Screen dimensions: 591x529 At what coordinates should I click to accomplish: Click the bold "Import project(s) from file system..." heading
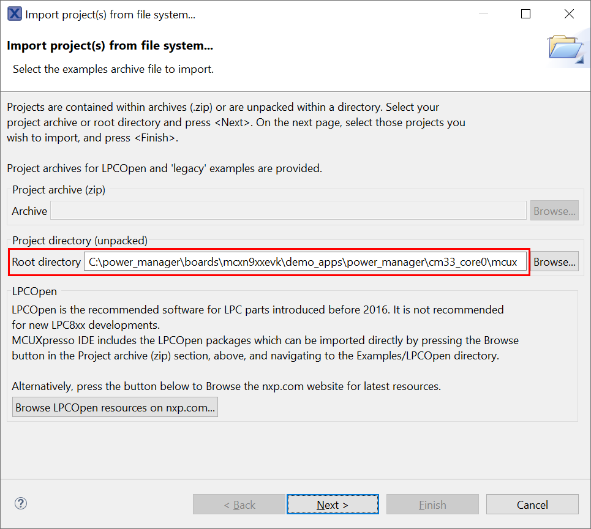point(110,46)
